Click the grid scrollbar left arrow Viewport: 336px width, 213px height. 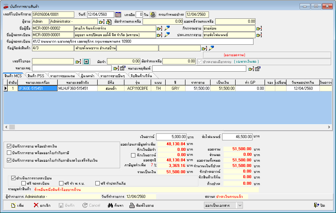(x=6, y=127)
